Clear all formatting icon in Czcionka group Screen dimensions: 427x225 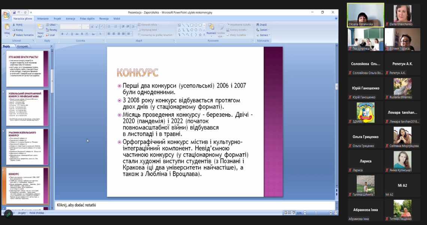102,27
